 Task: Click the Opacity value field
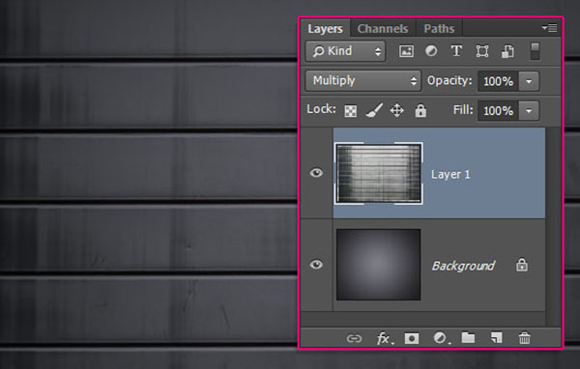click(498, 81)
